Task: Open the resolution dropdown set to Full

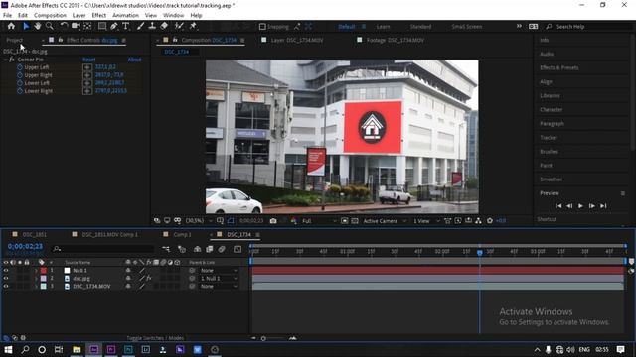Action: click(x=319, y=221)
